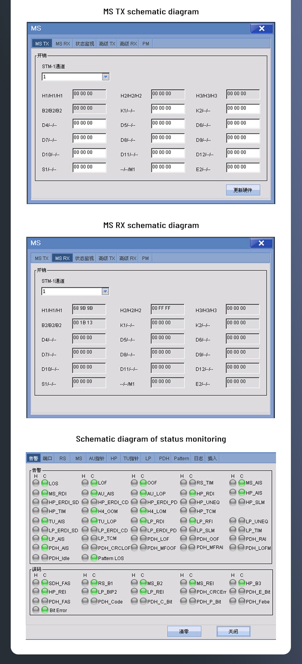Image resolution: width=302 pixels, height=664 pixels.
Task: Click the green C indicator beside MS_REI
Action: pos(193,583)
